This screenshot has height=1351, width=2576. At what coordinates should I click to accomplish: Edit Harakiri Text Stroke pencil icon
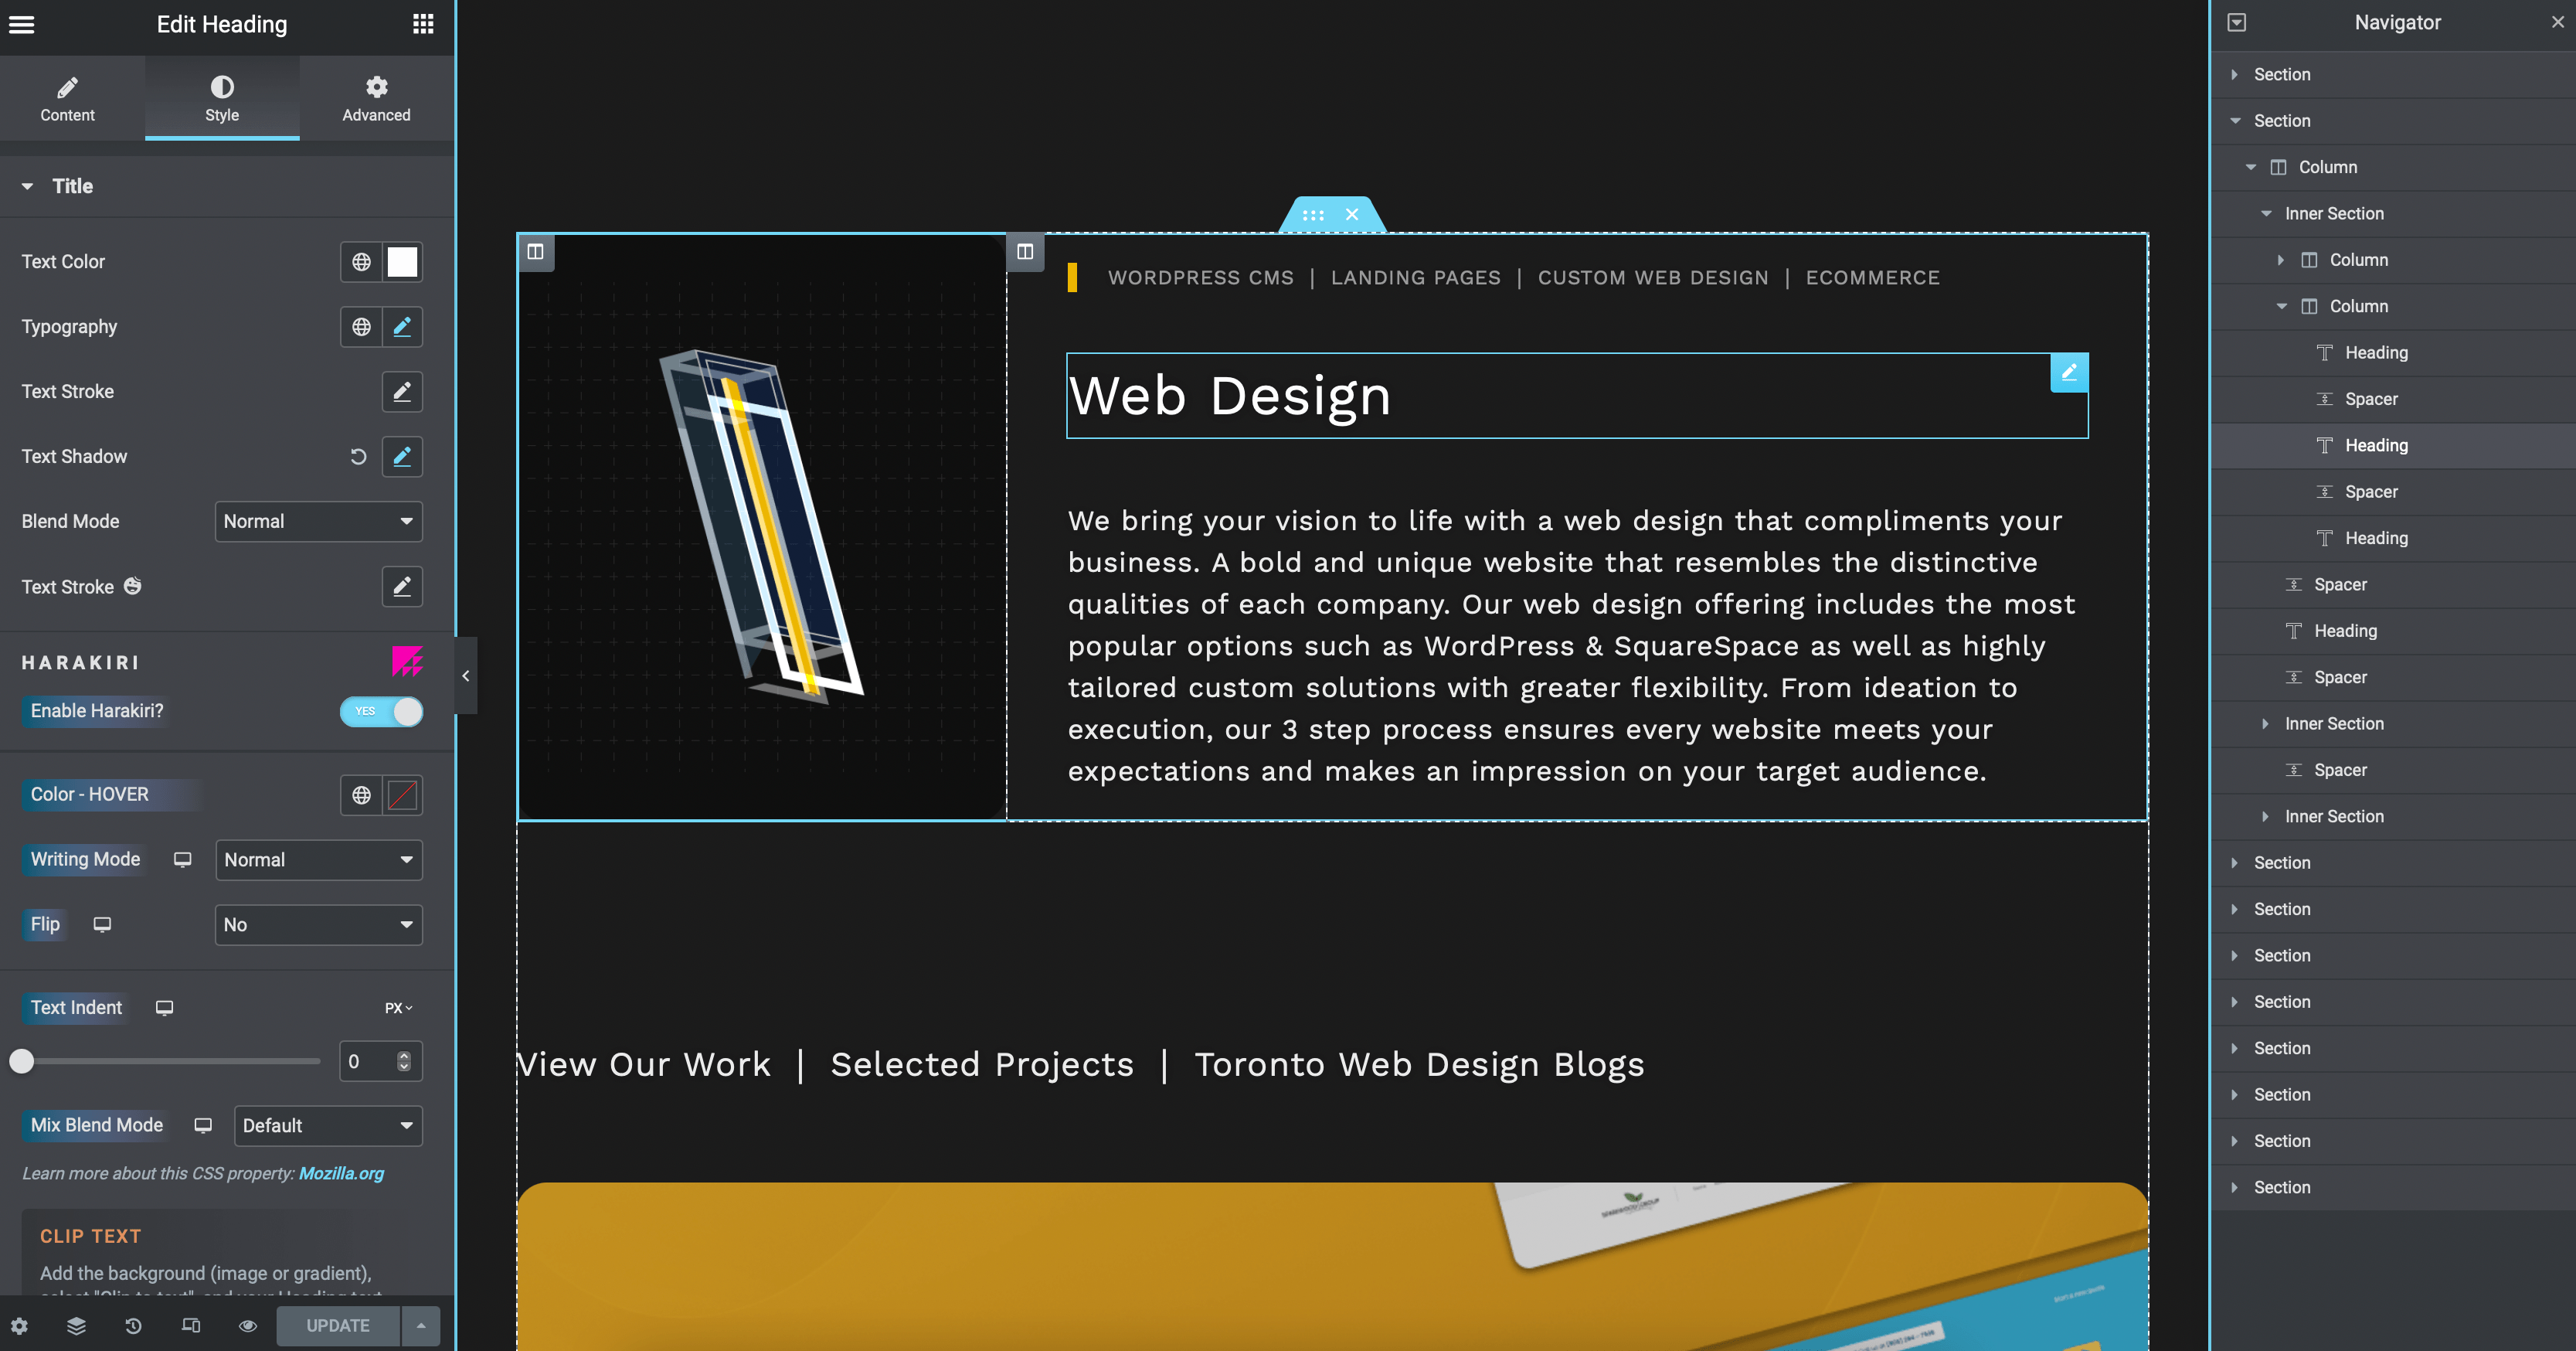[x=402, y=587]
